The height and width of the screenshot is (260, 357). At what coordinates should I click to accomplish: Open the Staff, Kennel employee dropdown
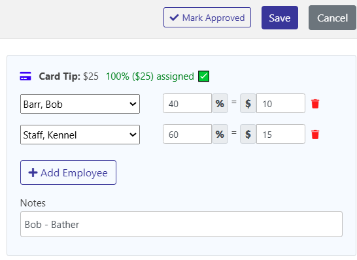(80, 135)
